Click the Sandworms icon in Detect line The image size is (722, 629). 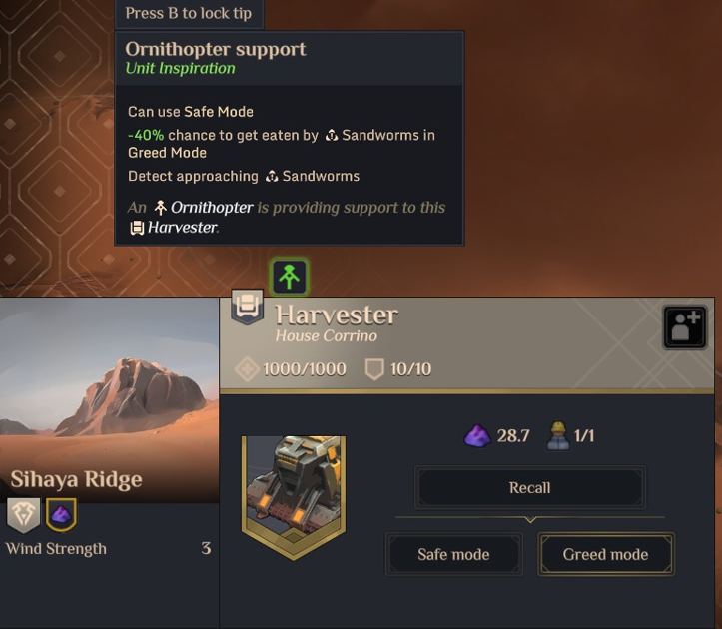tap(272, 177)
